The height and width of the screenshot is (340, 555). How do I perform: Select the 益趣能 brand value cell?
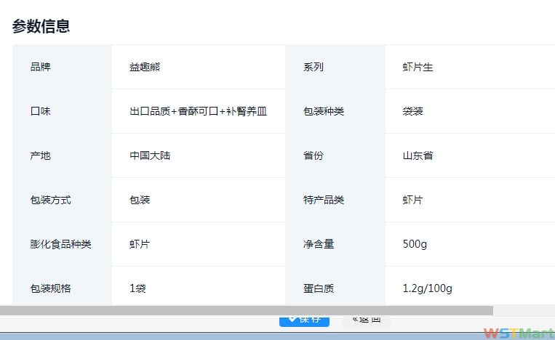click(x=145, y=67)
